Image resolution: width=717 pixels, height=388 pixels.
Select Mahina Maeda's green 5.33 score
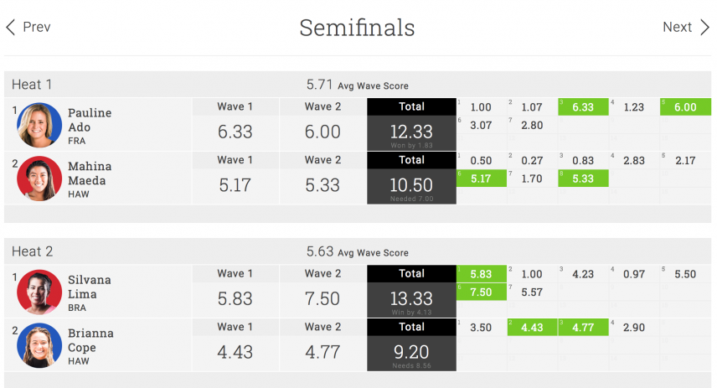coord(583,178)
